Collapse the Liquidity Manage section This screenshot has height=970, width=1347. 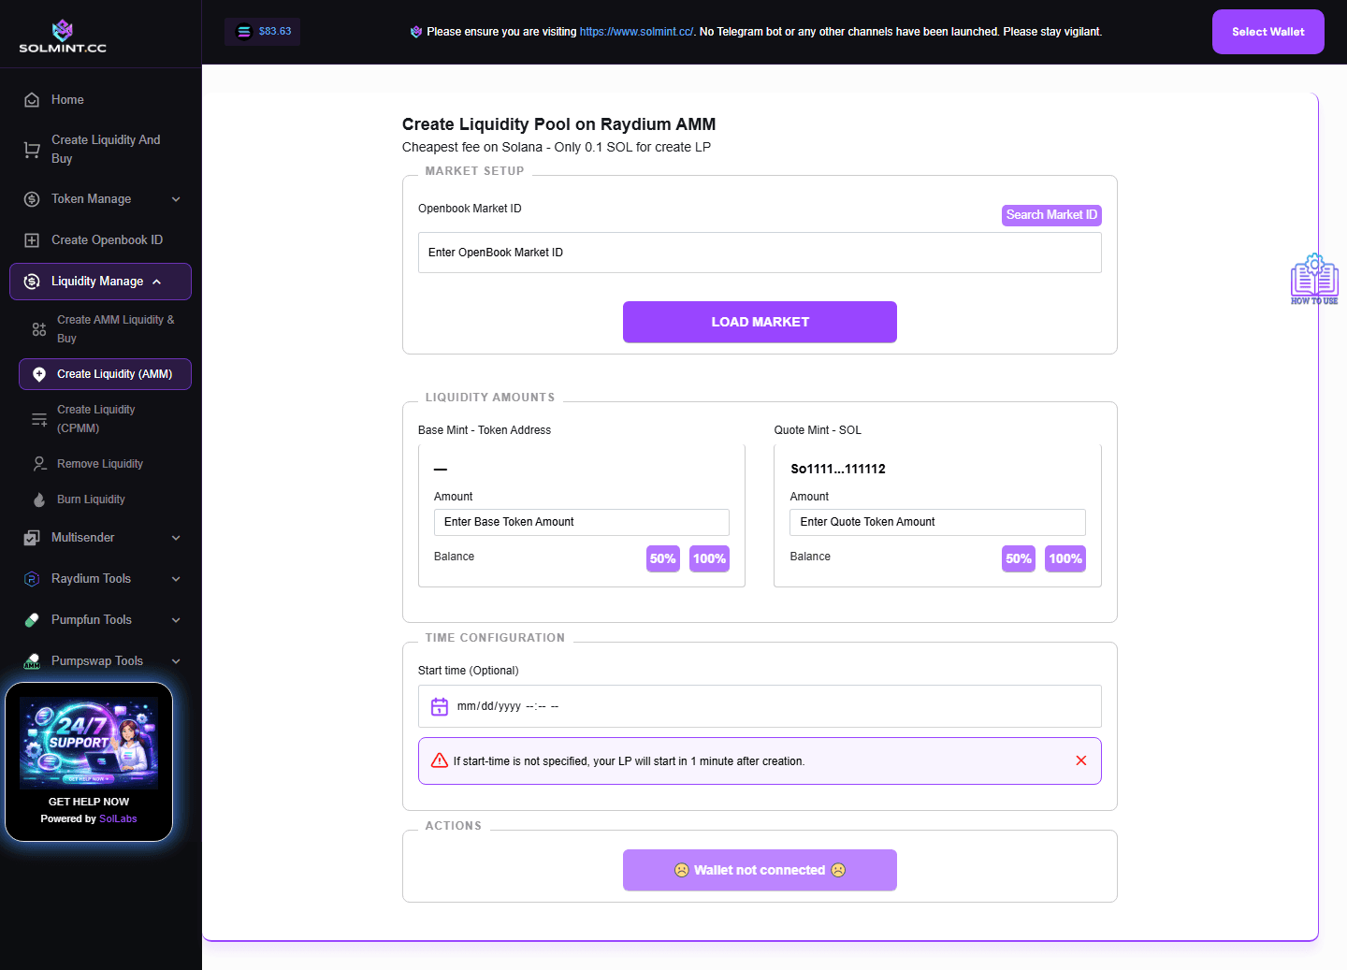(x=98, y=281)
